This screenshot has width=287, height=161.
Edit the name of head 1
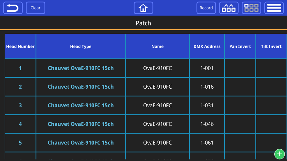pyautogui.click(x=157, y=68)
